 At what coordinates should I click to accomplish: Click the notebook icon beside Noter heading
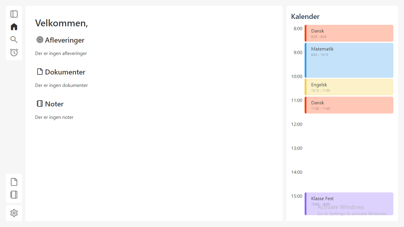(40, 104)
